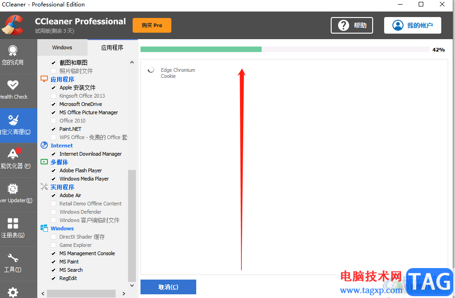Open the Performance Optimizer rocket icon
This screenshot has height=298, width=456.
coord(14,154)
